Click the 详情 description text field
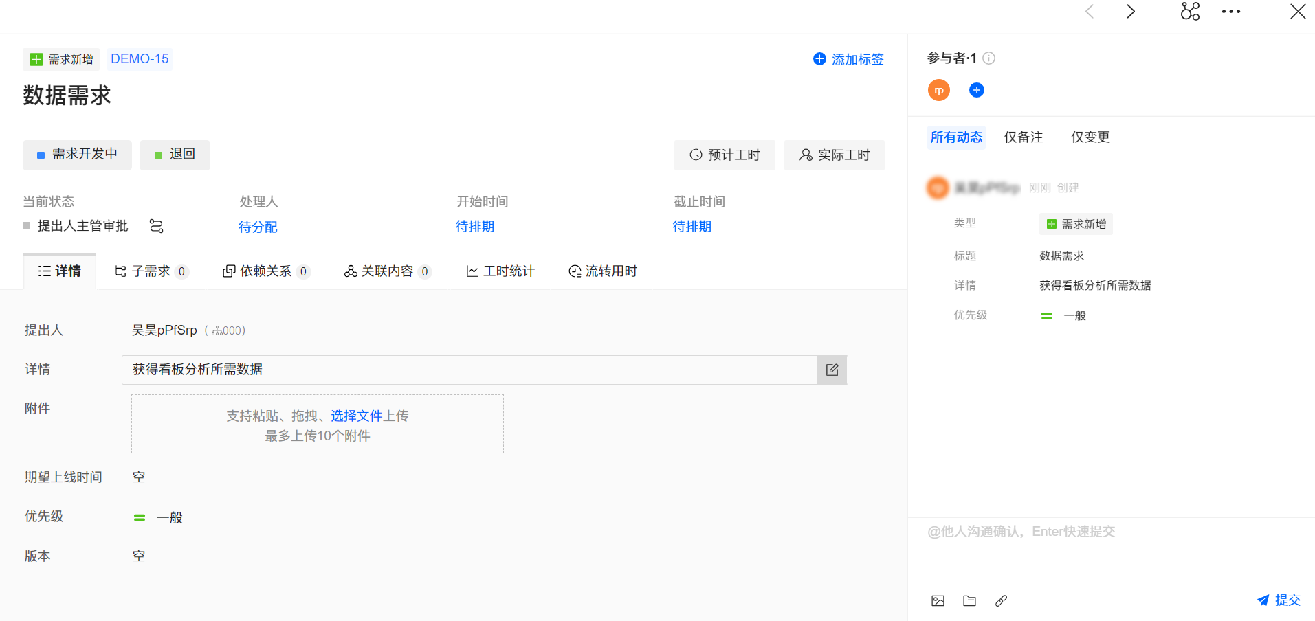 point(469,370)
